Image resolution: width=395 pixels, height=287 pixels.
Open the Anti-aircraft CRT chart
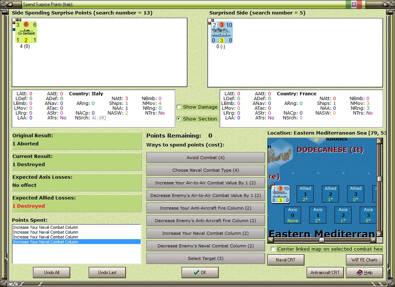click(325, 273)
